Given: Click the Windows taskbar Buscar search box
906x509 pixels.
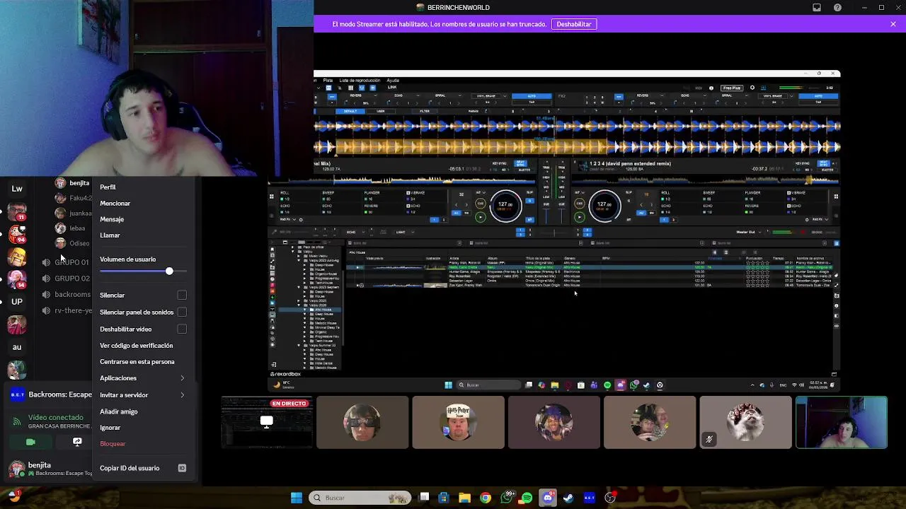Looking at the screenshot, I should pos(360,498).
